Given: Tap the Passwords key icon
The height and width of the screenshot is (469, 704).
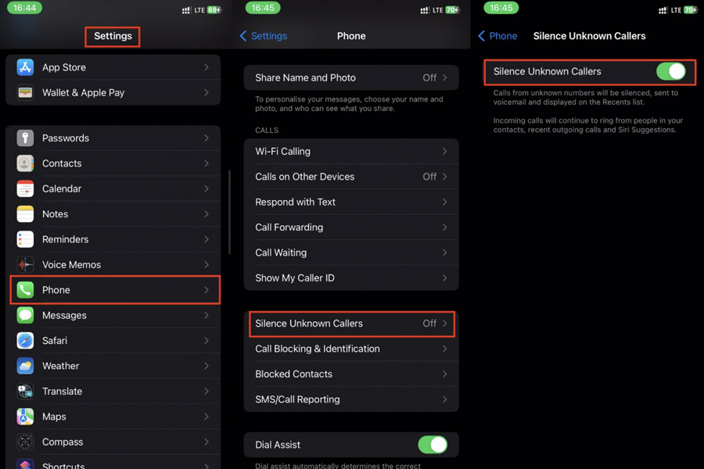Looking at the screenshot, I should pos(25,138).
